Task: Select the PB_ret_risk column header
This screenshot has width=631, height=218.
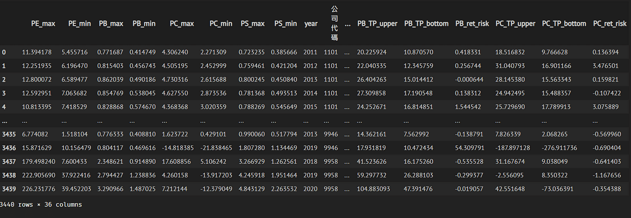Action: 471,24
